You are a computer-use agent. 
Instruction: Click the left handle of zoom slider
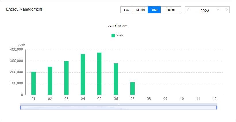click(20, 107)
